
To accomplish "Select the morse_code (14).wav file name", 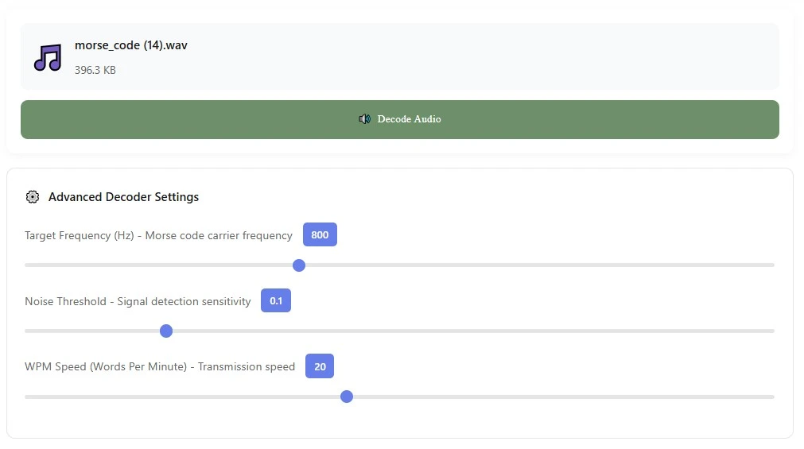I will pyautogui.click(x=131, y=45).
